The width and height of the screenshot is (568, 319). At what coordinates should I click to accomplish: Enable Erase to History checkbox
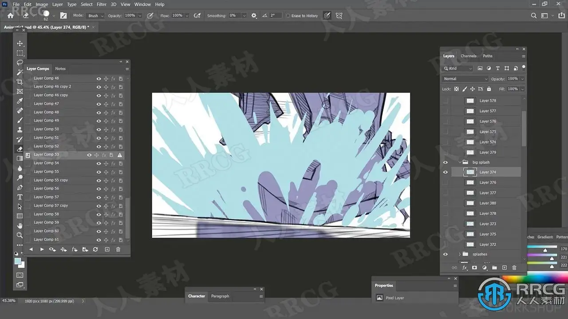(288, 16)
